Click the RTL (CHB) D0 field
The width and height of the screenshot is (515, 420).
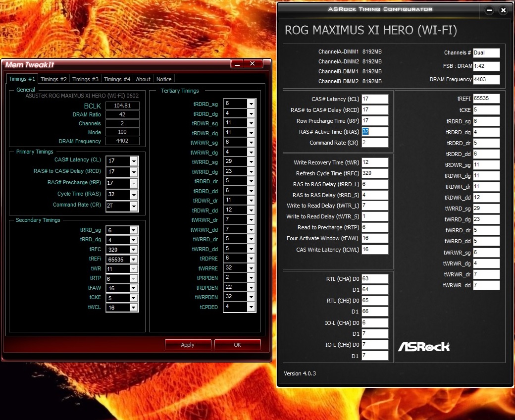375,301
